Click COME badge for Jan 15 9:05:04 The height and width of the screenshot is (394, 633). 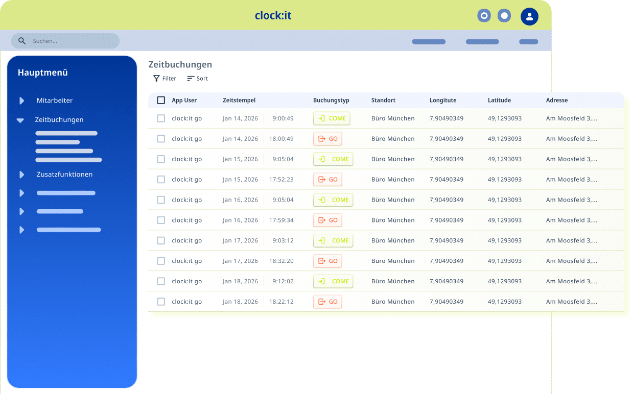333,159
